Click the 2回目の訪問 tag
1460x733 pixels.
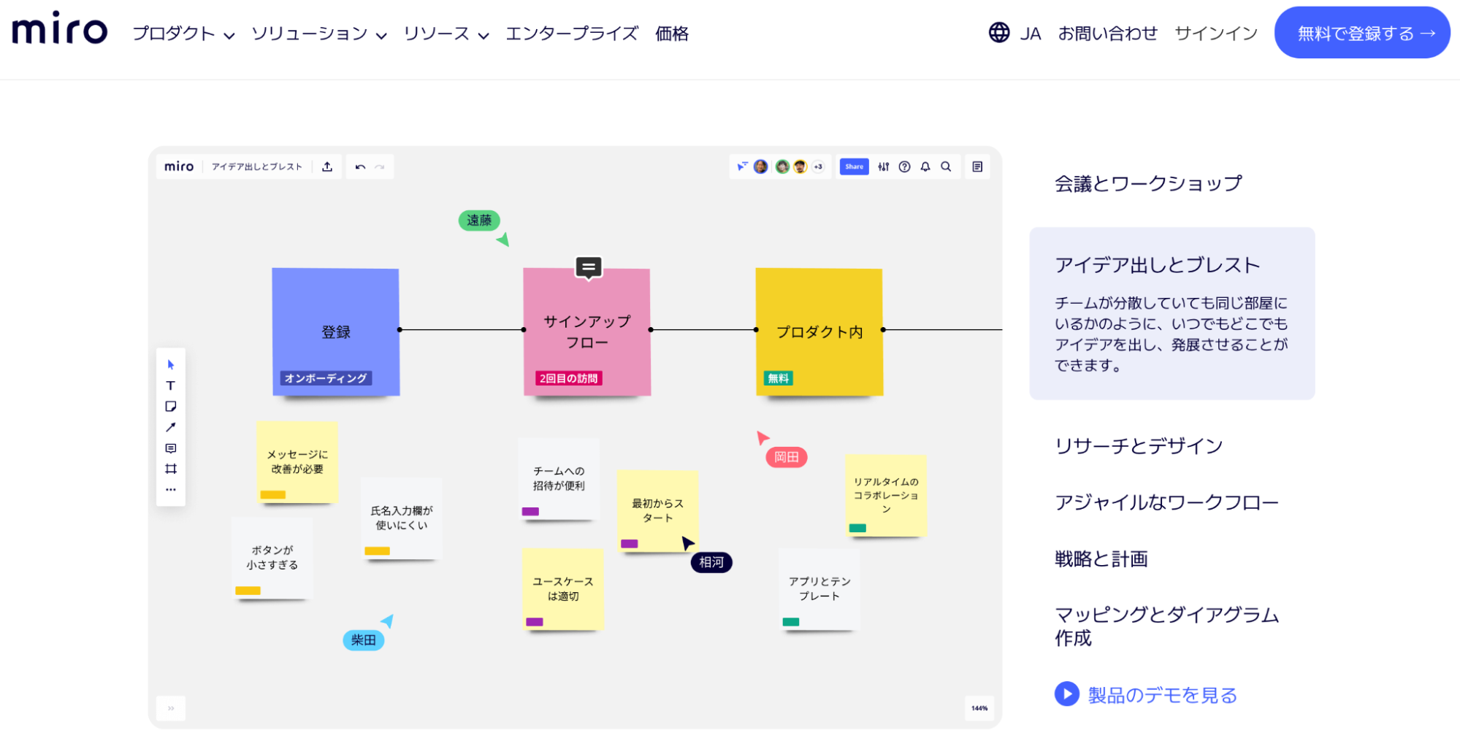(x=569, y=378)
